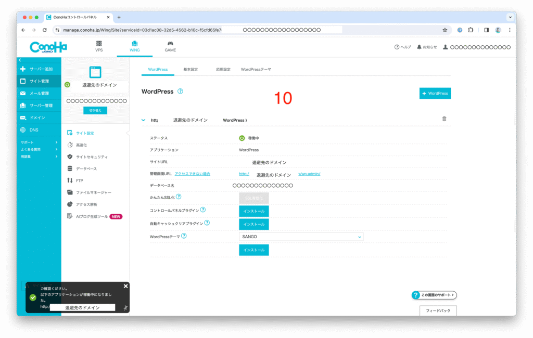Switch to the WordPress tab
This screenshot has height=338, width=533.
158,69
